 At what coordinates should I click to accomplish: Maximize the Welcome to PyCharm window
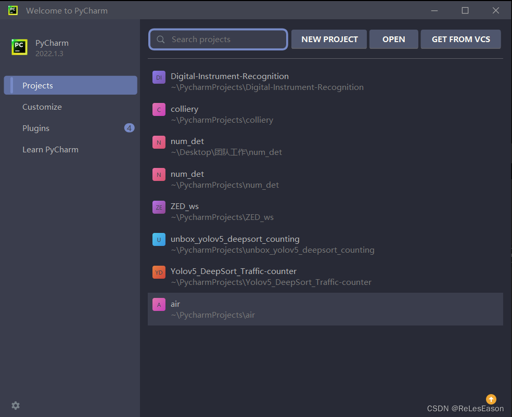(465, 10)
